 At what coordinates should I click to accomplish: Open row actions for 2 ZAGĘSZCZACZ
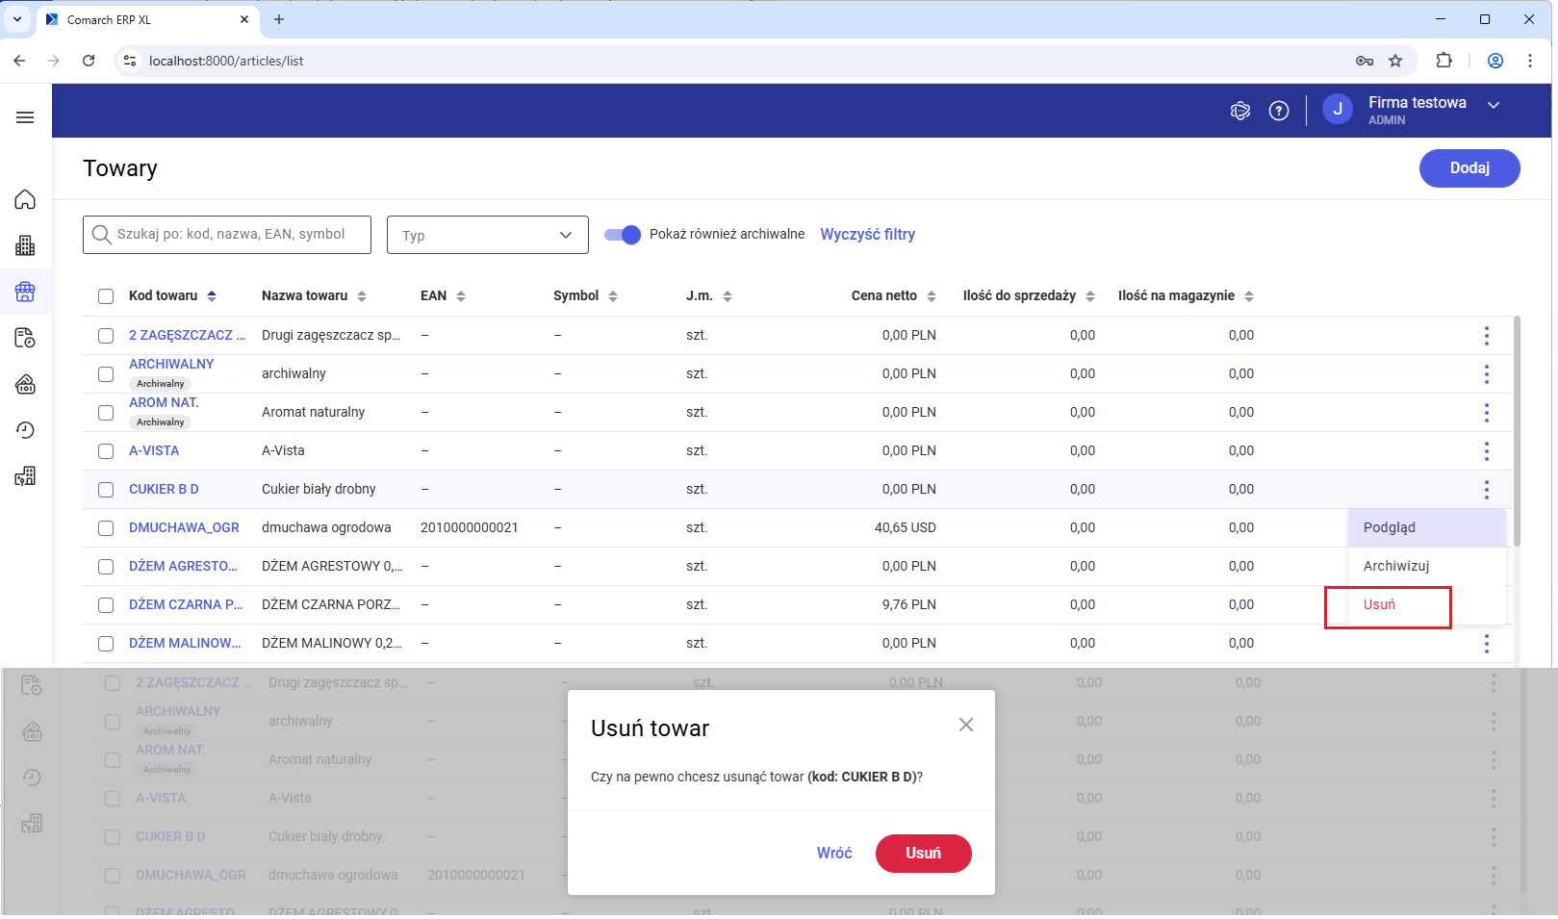coord(1486,336)
